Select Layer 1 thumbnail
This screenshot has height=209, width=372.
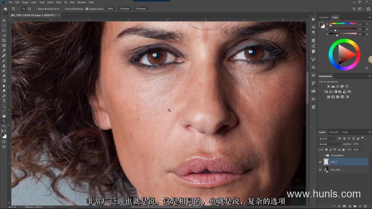[x=326, y=162]
